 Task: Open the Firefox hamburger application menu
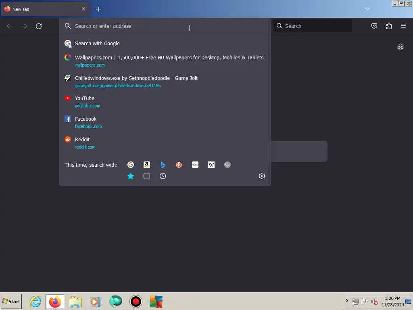403,26
